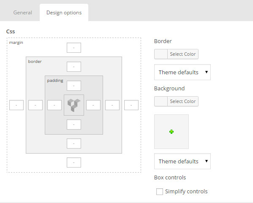Open the border style Theme defaults dropdown
The width and height of the screenshot is (253, 203).
tap(182, 72)
